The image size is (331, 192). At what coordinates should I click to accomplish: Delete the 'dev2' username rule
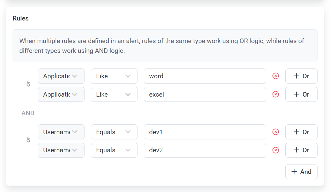click(x=276, y=150)
